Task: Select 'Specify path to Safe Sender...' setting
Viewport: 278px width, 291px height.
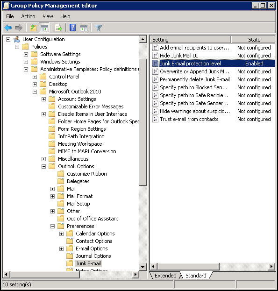Action: click(194, 103)
